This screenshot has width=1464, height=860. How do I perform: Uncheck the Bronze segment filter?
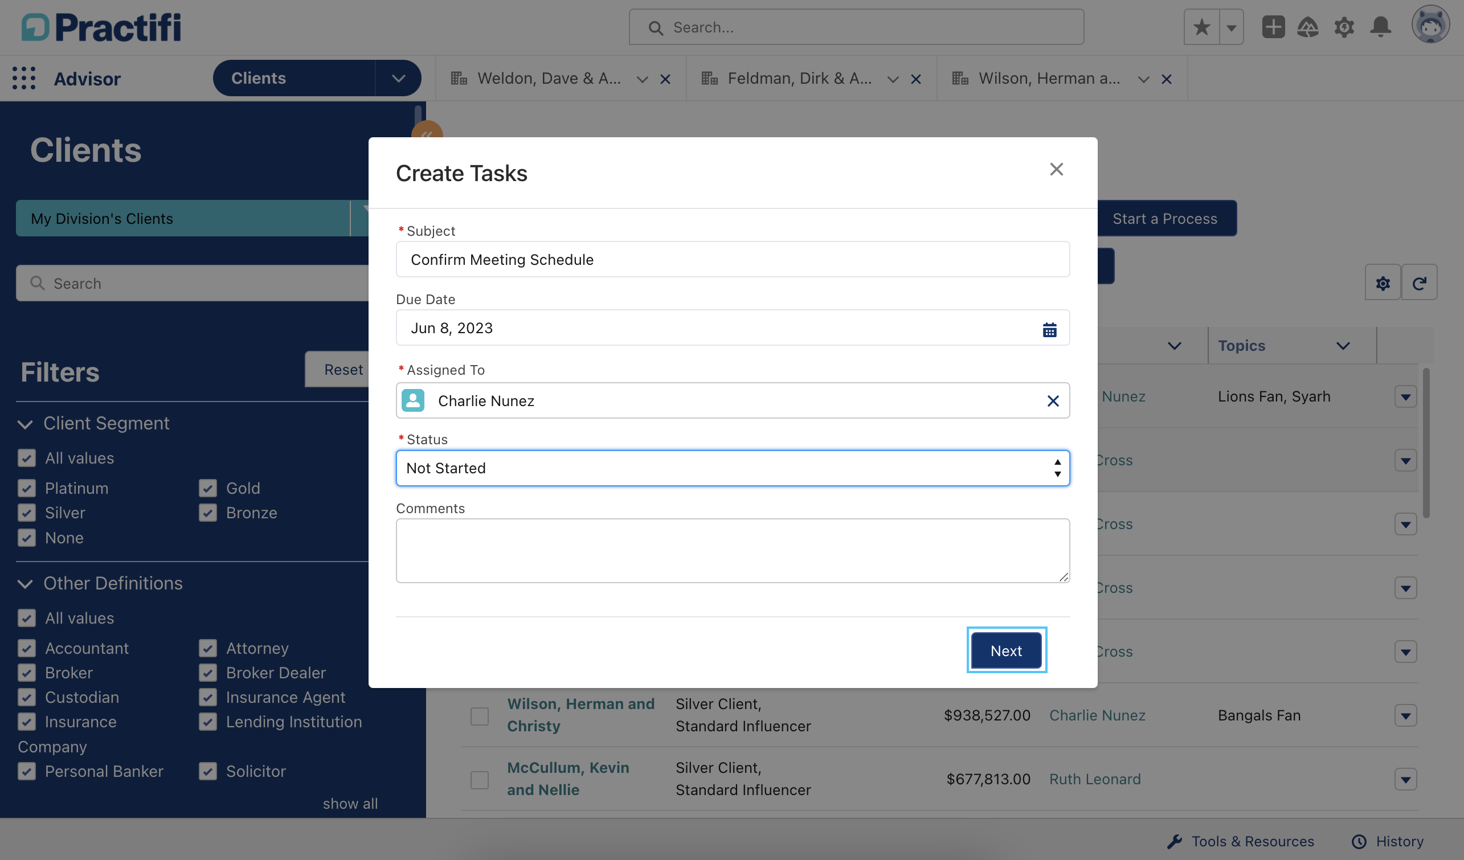pyautogui.click(x=207, y=513)
